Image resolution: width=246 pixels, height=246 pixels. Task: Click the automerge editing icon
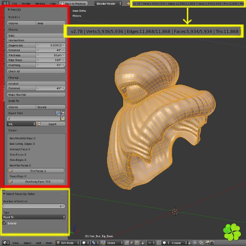pos(201,243)
